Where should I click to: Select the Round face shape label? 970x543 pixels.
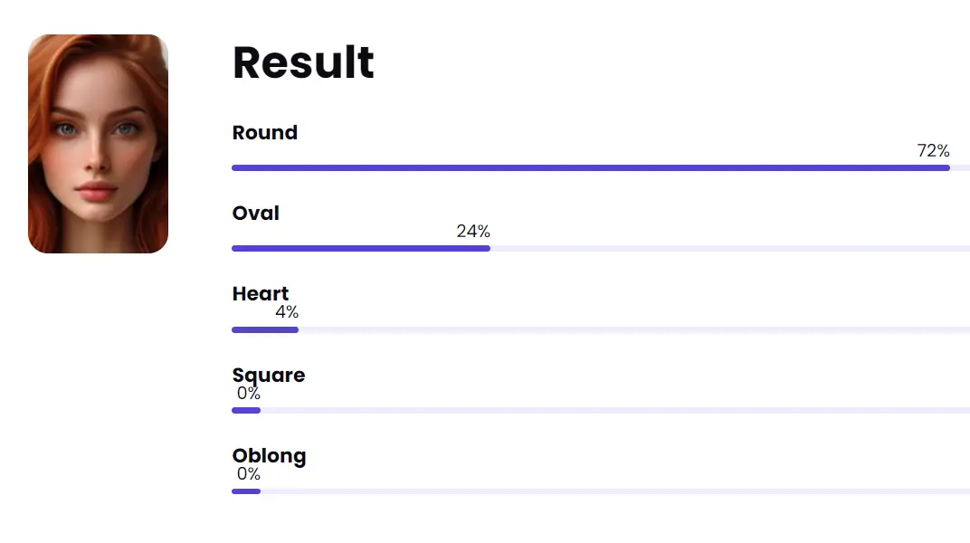[x=264, y=133]
